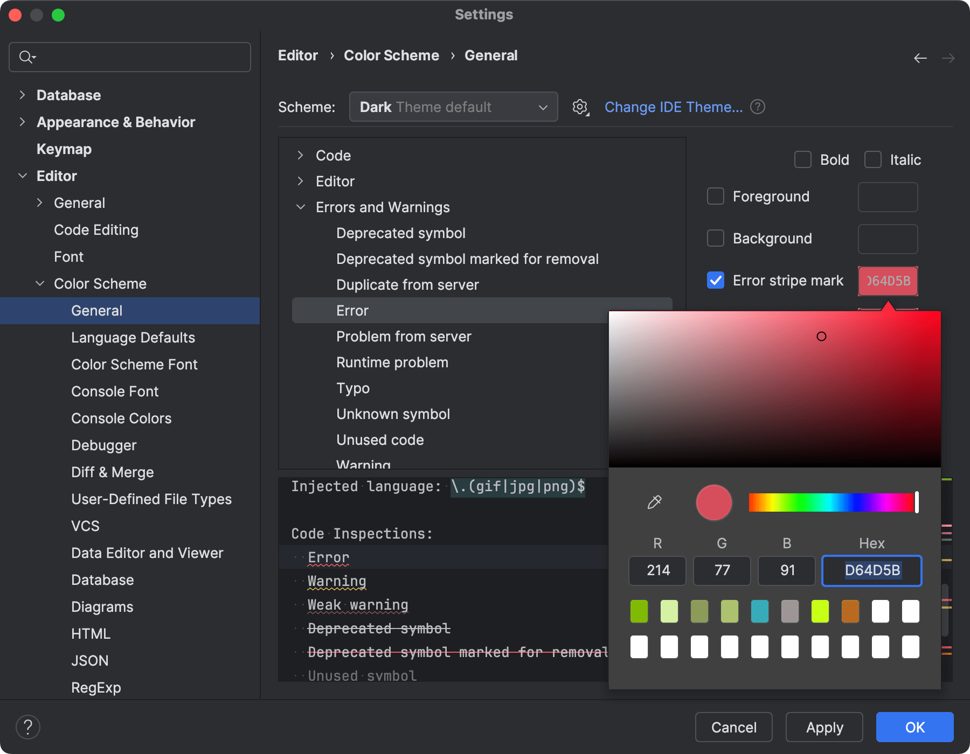Click the hue slider bar
The height and width of the screenshot is (754, 970).
click(x=833, y=502)
